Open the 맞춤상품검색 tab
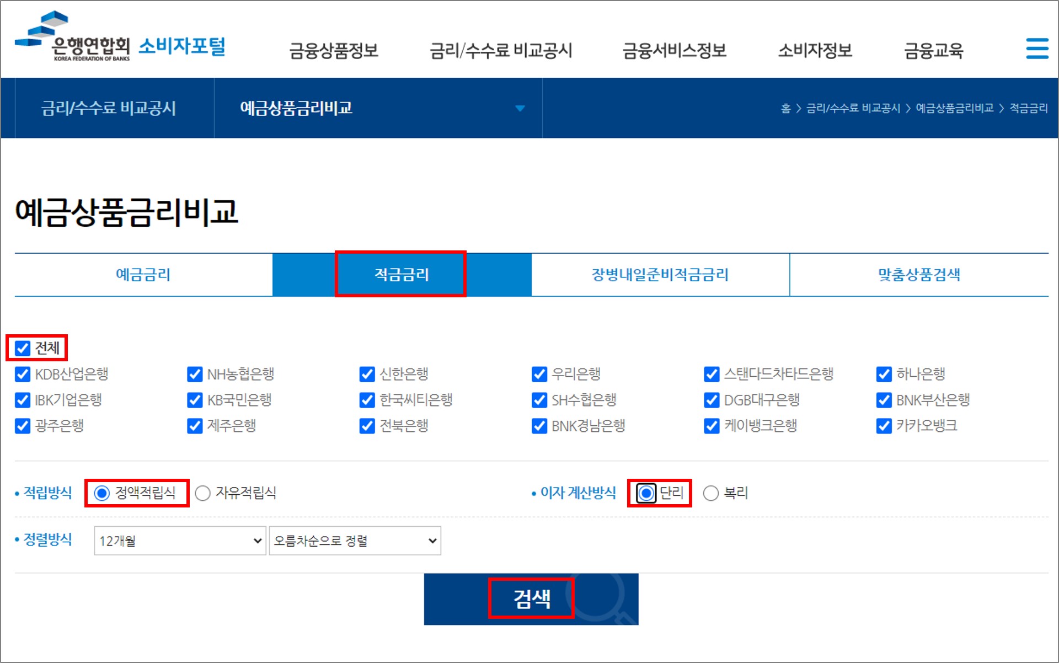 click(919, 275)
